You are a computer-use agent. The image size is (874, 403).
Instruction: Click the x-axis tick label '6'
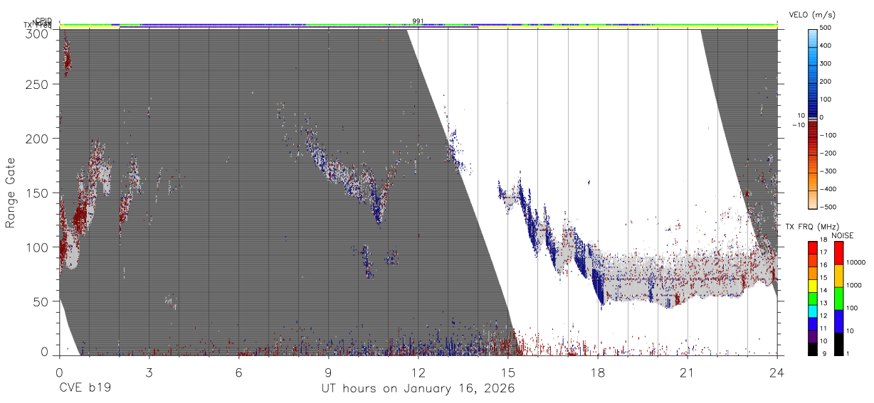tap(238, 372)
